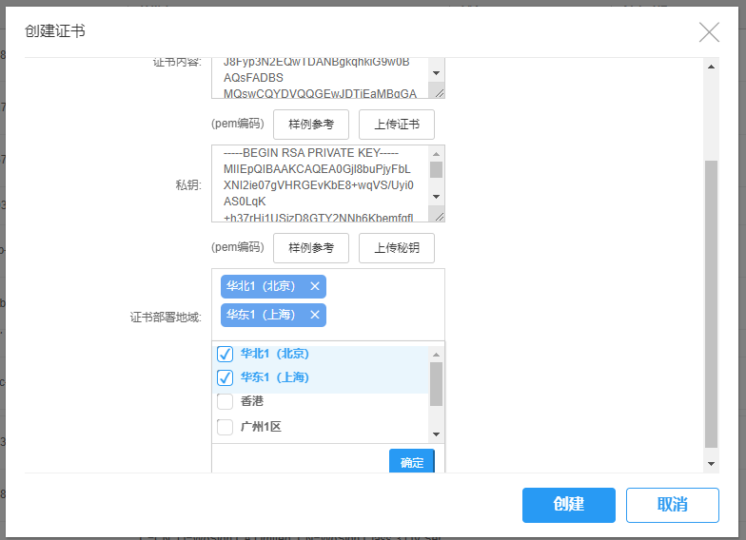Click the 证书部署地域 field label
Image resolution: width=746 pixels, height=540 pixels.
[x=166, y=318]
